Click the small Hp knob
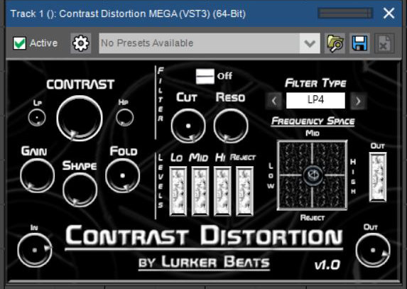Image resolution: width=407 pixels, height=289 pixels. pyautogui.click(x=124, y=118)
